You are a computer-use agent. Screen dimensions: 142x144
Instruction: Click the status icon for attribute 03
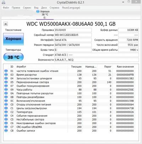coord(6,75)
